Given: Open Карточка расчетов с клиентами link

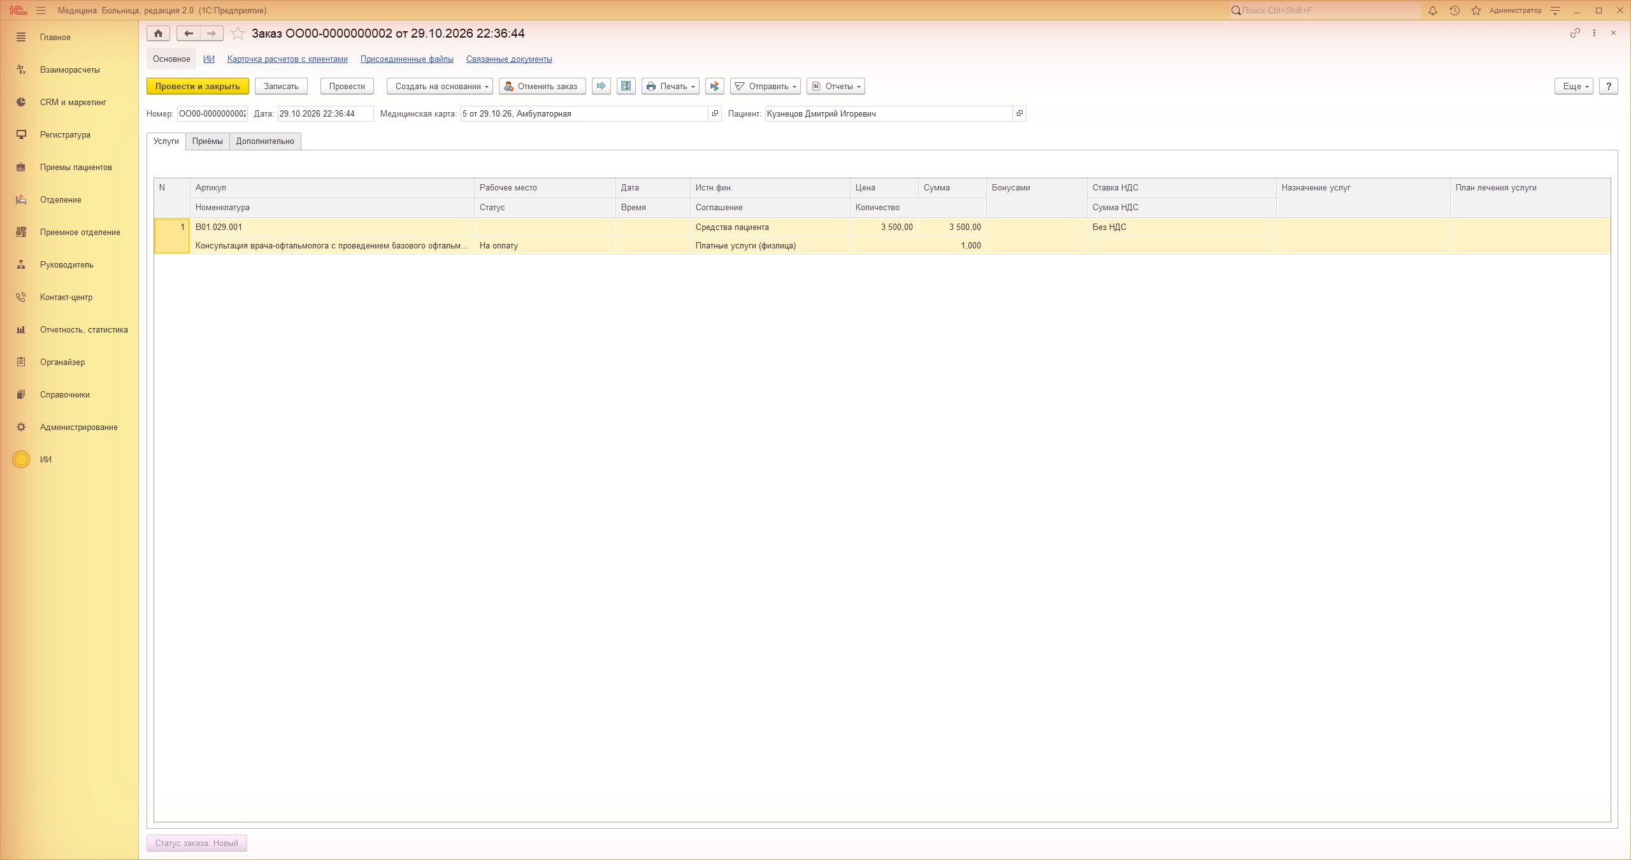Looking at the screenshot, I should click(x=287, y=59).
